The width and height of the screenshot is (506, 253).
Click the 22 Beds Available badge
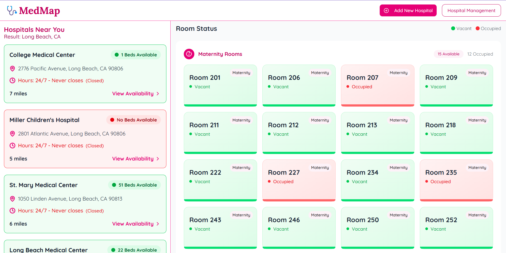point(134,249)
